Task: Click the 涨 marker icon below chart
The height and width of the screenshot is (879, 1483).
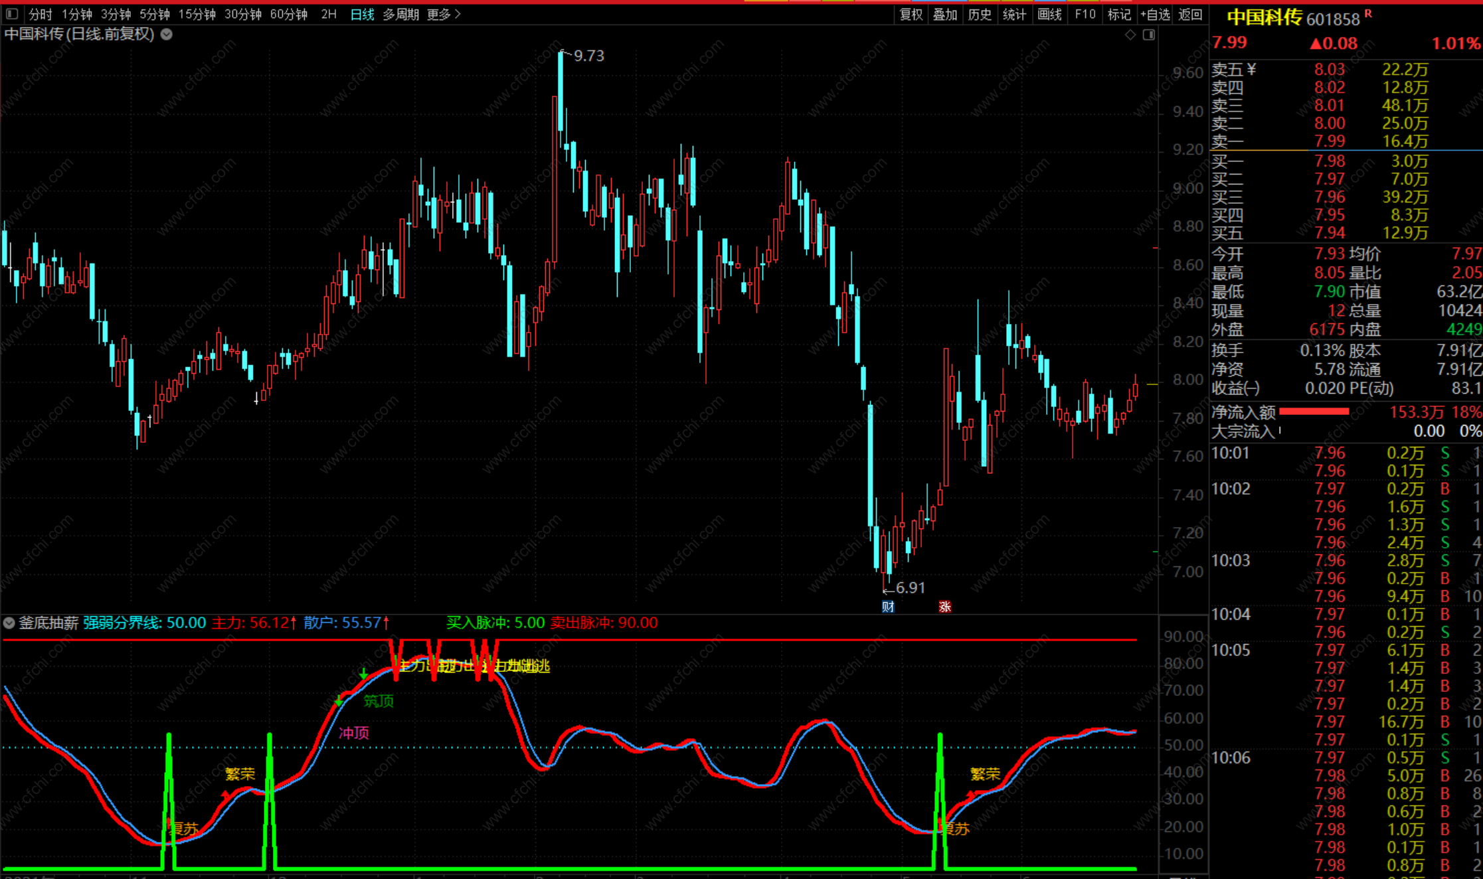Action: click(x=945, y=606)
